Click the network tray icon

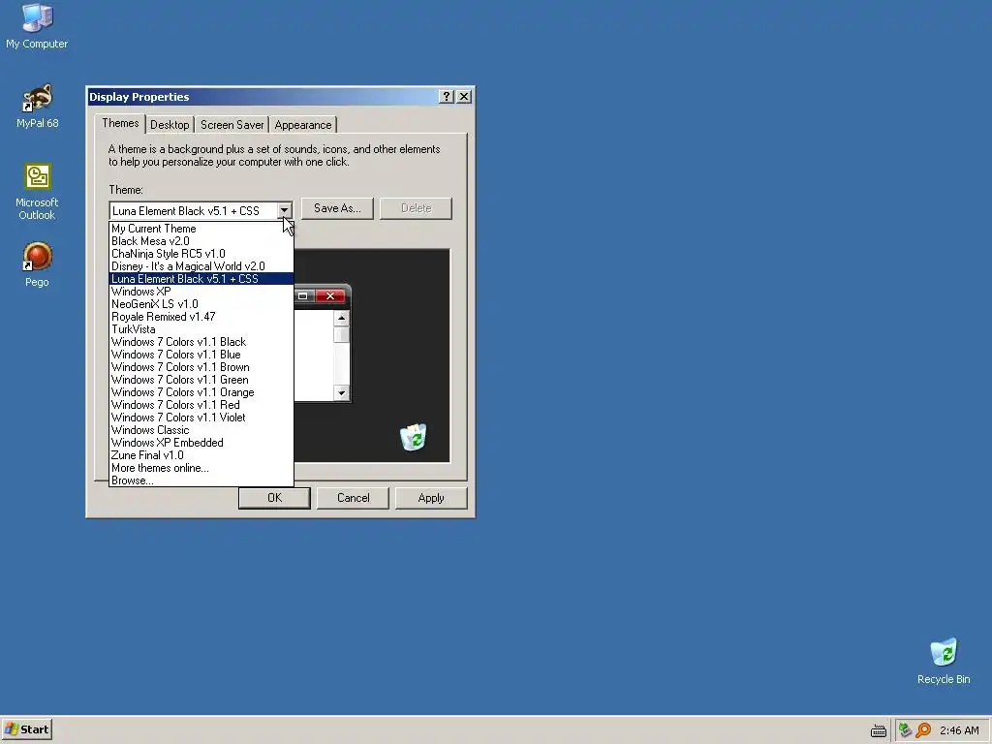(x=906, y=730)
